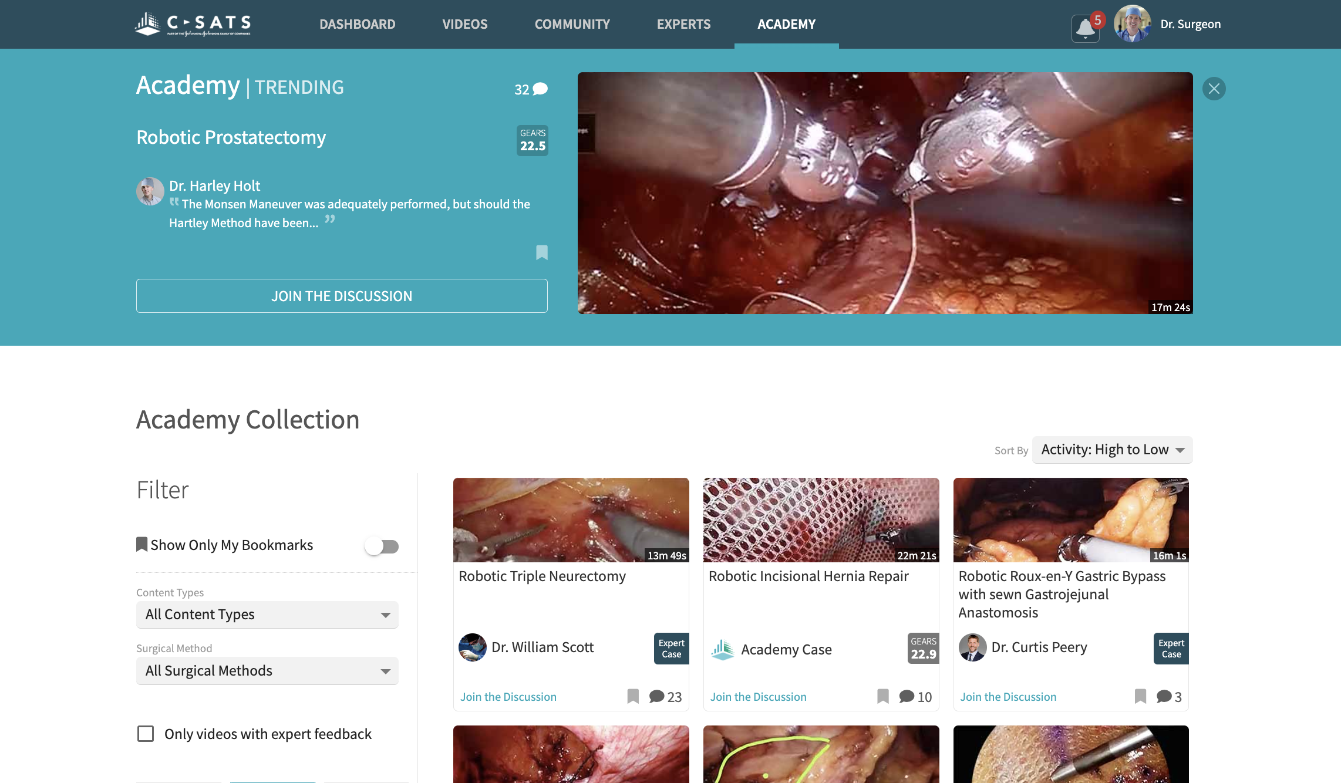Open Dr. Surgeon profile avatar
The width and height of the screenshot is (1341, 783).
[1132, 24]
